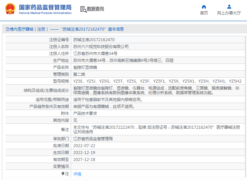
Task: Open 网上办事大厅 text link
Action: tap(229, 13)
